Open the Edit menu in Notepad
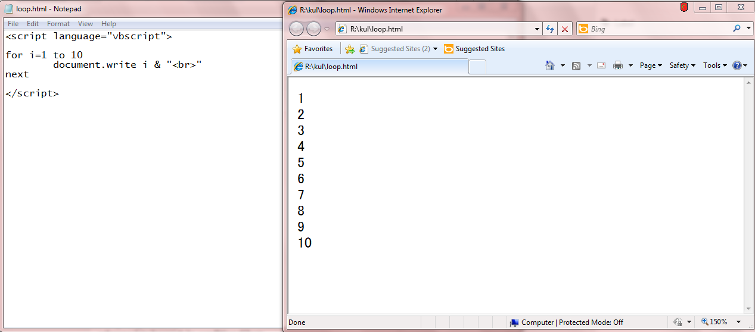755x332 pixels. click(33, 24)
